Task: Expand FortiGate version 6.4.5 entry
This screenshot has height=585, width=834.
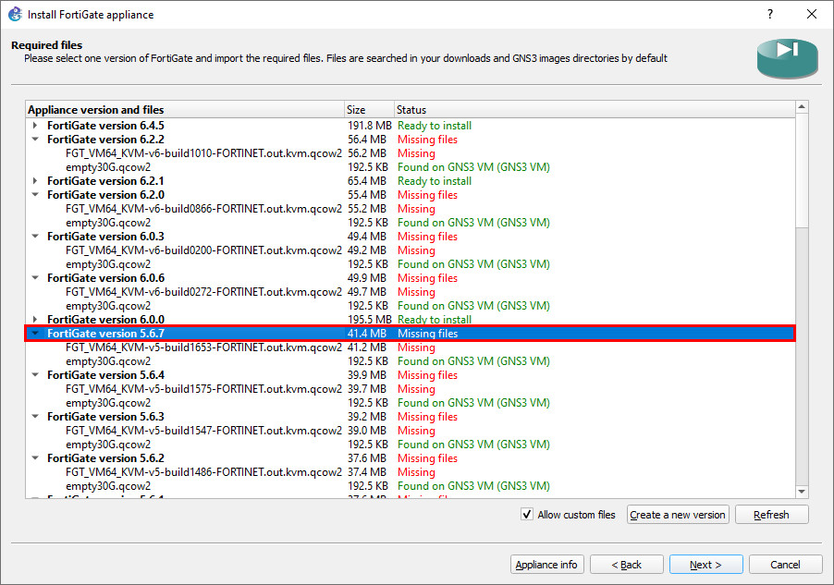Action: pyautogui.click(x=34, y=126)
